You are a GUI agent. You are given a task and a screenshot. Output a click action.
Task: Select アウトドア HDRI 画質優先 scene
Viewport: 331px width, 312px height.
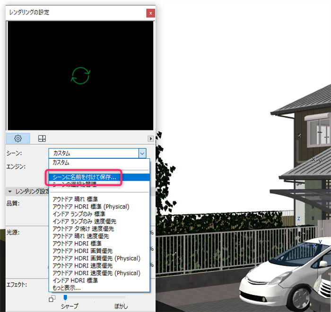pyautogui.click(x=99, y=251)
